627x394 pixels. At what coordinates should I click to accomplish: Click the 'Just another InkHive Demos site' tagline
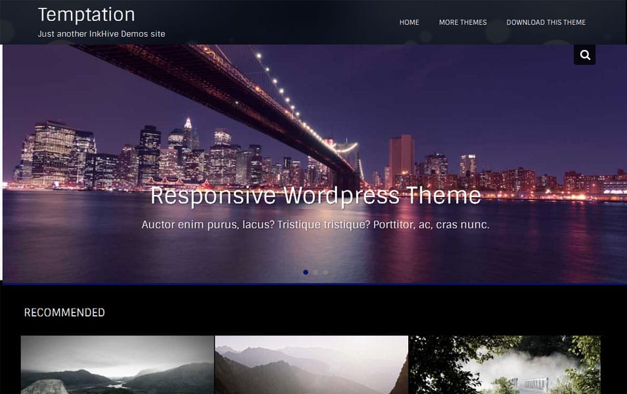(101, 33)
